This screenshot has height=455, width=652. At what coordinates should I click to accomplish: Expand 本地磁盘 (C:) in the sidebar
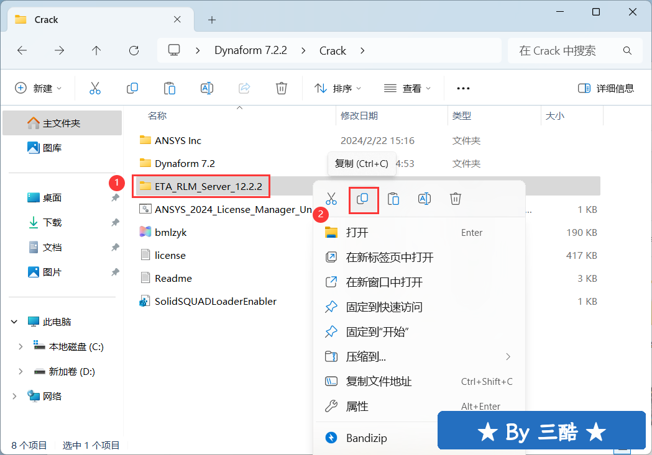20,346
